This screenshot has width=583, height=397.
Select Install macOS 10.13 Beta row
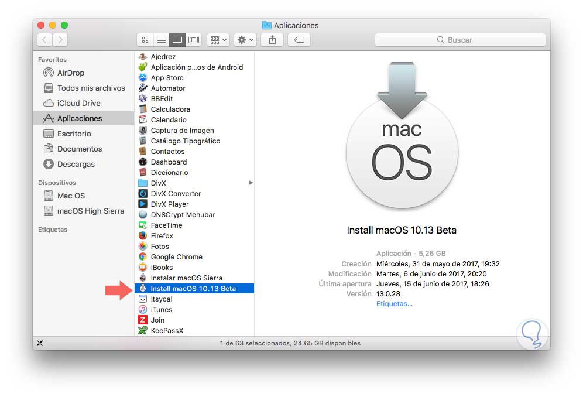194,288
